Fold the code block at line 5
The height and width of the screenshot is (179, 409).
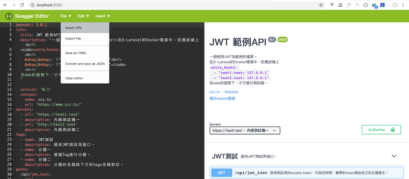(14, 50)
